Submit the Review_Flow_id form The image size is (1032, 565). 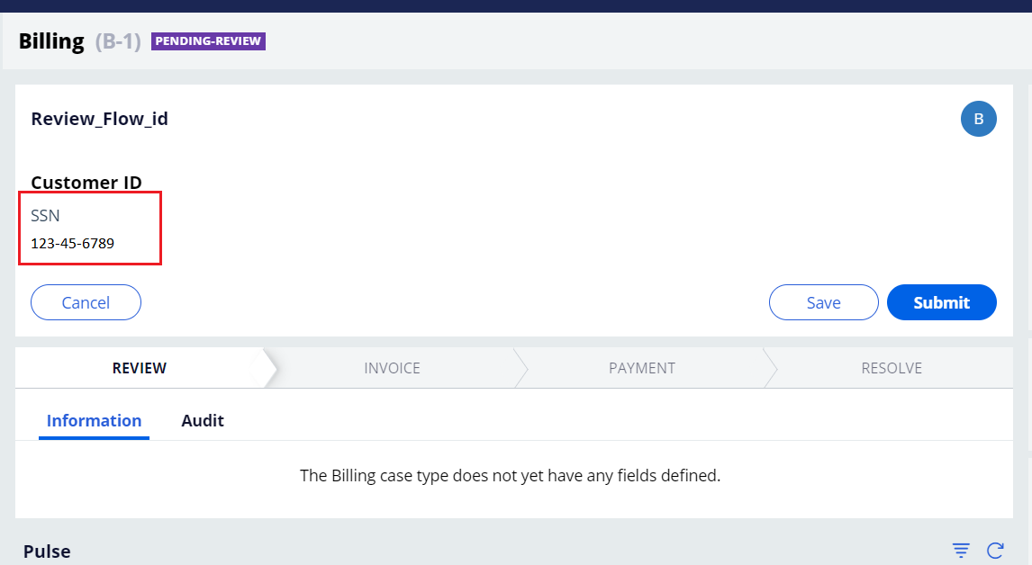(941, 302)
